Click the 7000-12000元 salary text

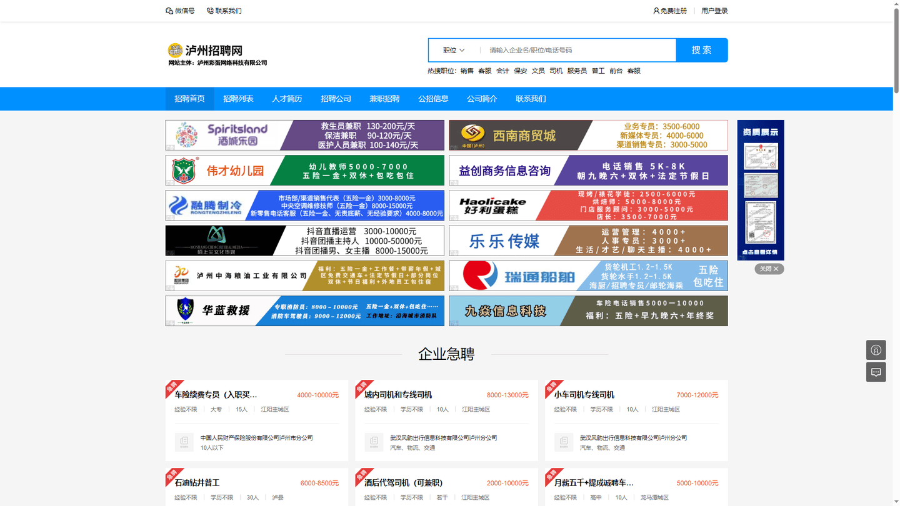pyautogui.click(x=697, y=395)
